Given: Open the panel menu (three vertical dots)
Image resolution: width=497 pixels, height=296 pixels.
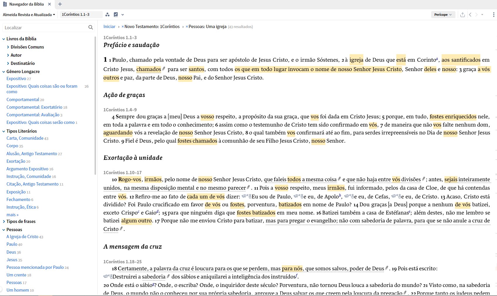Looking at the screenshot, I should click(x=493, y=15).
